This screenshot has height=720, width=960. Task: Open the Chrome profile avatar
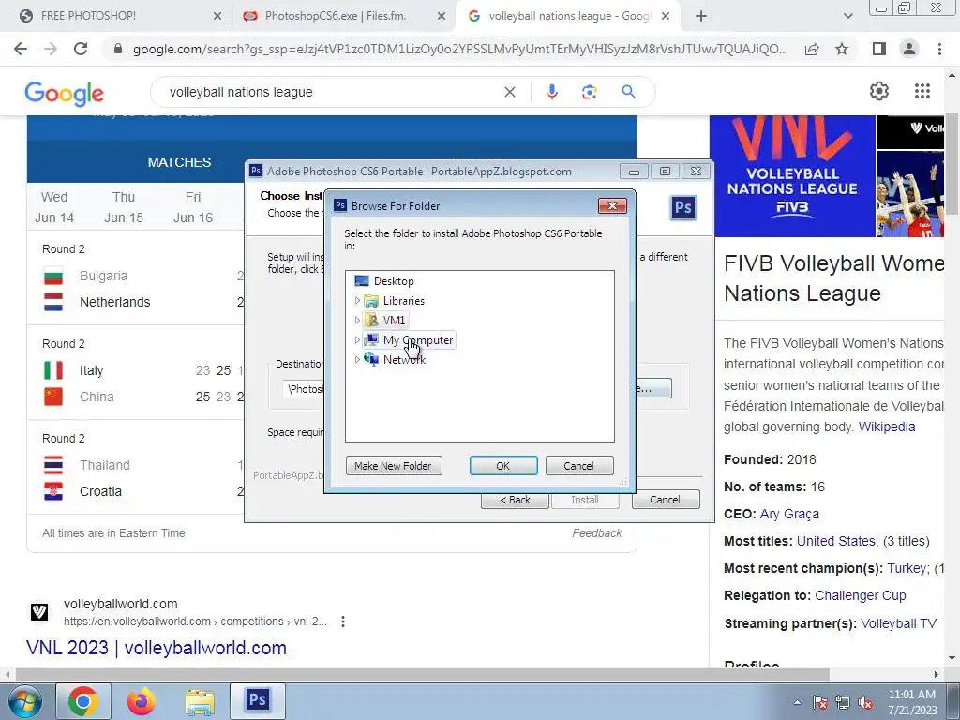pyautogui.click(x=909, y=49)
